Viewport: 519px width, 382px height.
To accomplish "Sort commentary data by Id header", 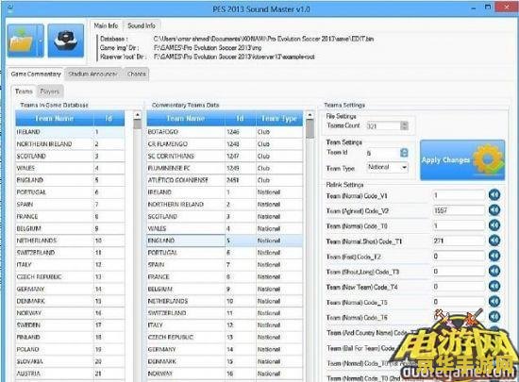I will [241, 118].
